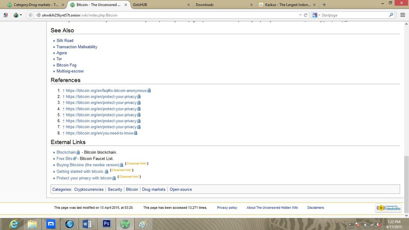
Task: Open the Silk Road link
Action: pos(65,41)
